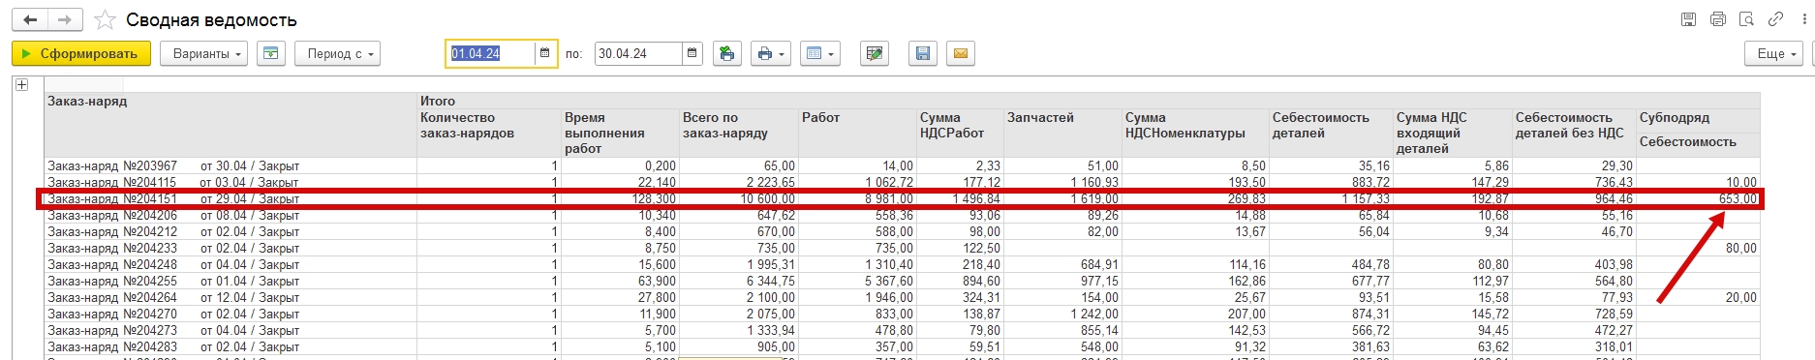Screen dimensions: 1815x360
Task: Click the Итого header cell
Action: (x=1088, y=101)
